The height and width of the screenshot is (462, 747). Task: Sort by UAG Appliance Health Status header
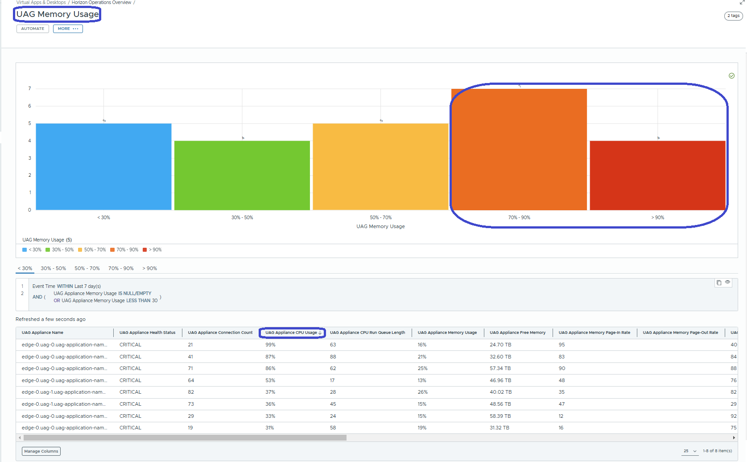coord(148,333)
